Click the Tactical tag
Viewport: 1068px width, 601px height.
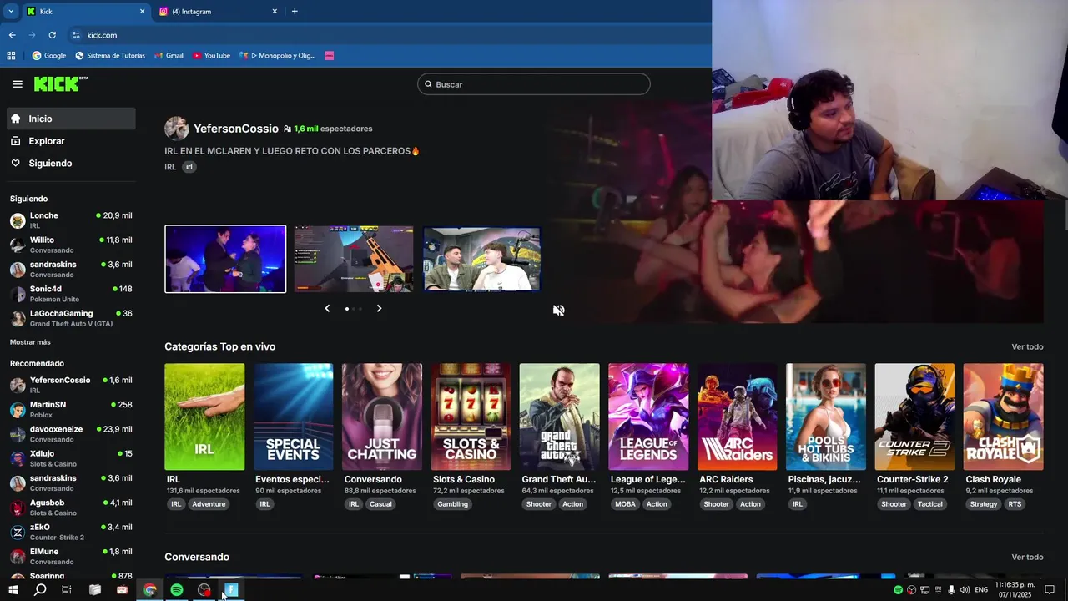929,504
